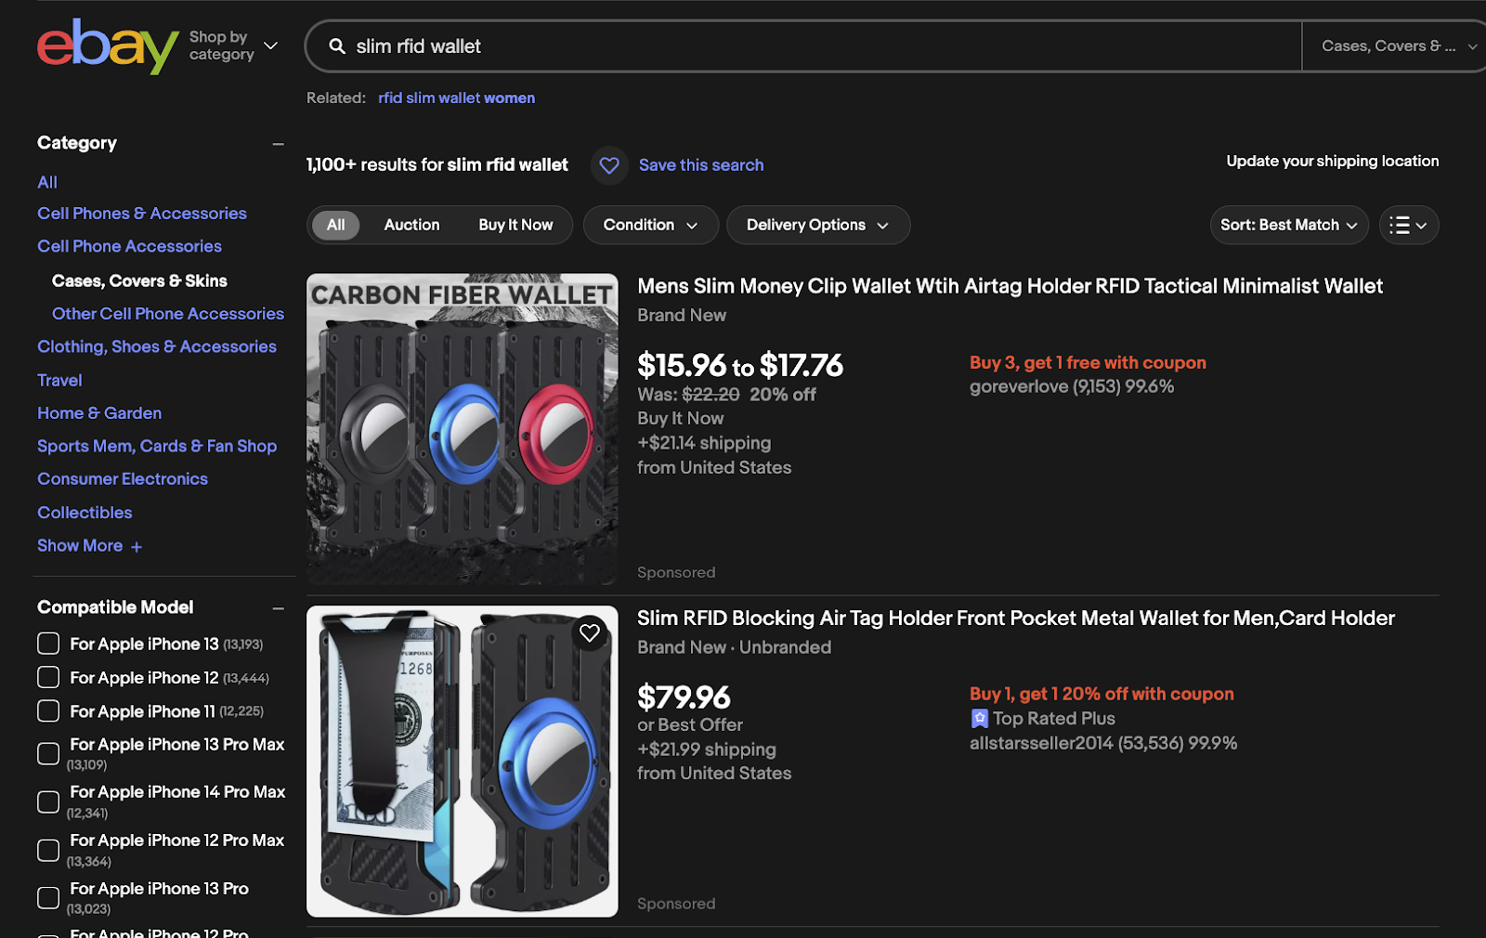
Task: Click the rfid slim wallet women related link
Action: tap(456, 98)
